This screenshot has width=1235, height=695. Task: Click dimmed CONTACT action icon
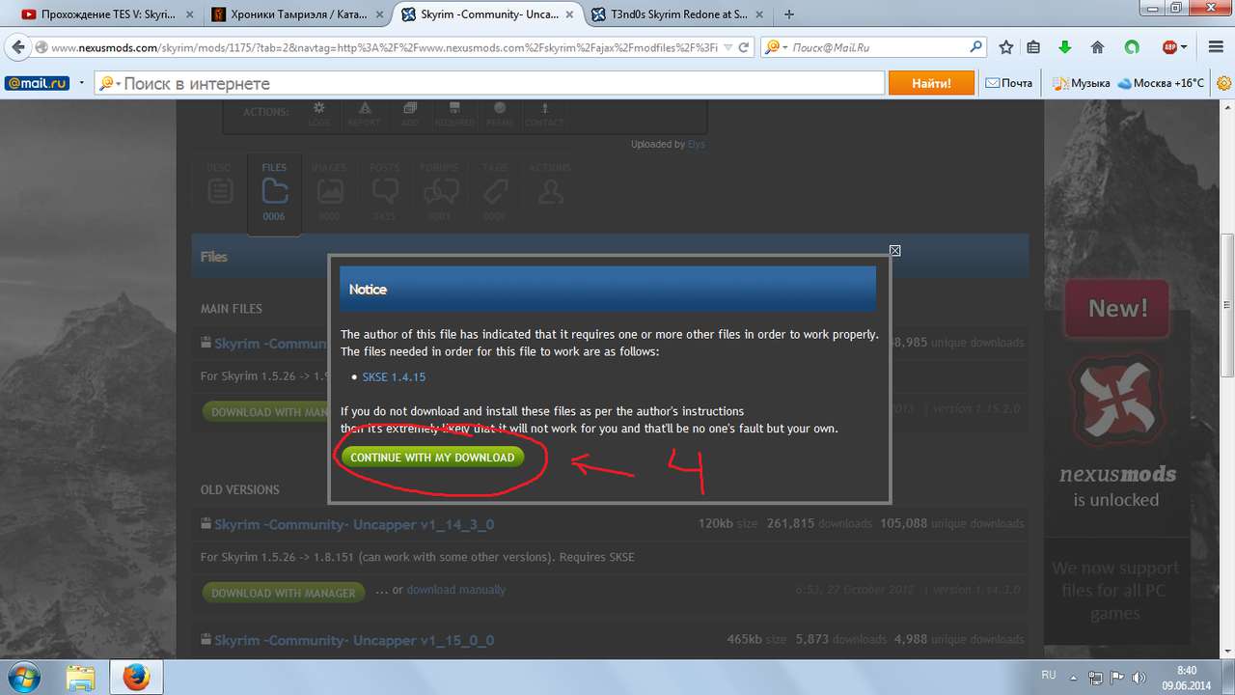click(544, 114)
